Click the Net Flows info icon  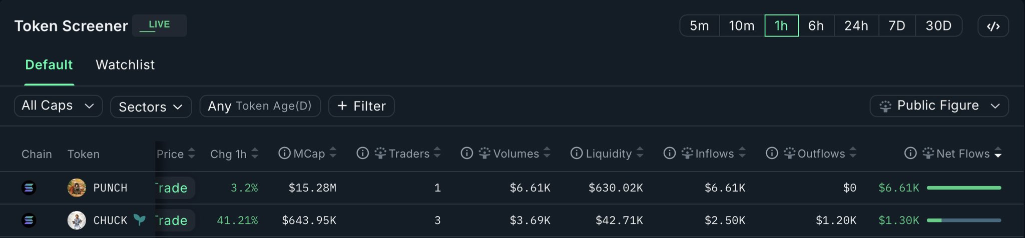tap(910, 153)
